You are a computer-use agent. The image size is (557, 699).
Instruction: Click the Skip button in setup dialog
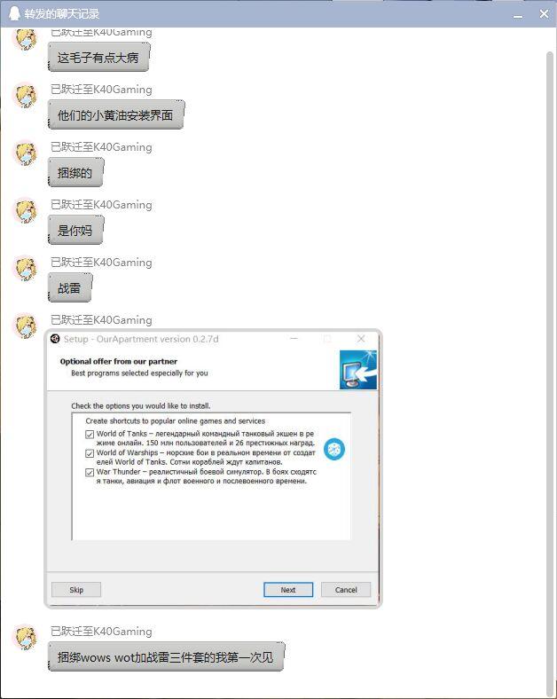tap(76, 590)
